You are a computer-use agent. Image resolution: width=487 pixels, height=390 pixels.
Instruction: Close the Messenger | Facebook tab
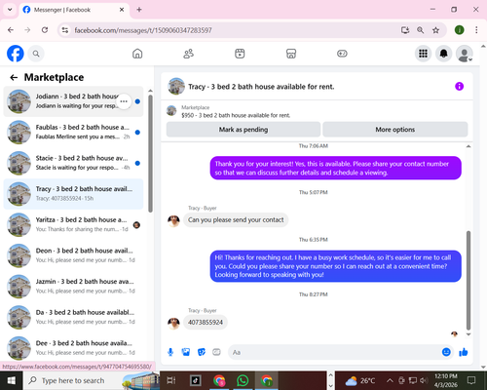pos(122,10)
